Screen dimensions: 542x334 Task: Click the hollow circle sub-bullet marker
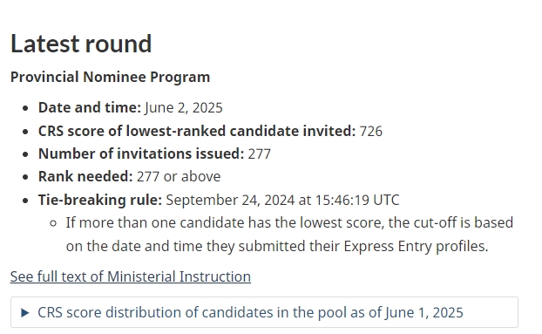point(53,223)
